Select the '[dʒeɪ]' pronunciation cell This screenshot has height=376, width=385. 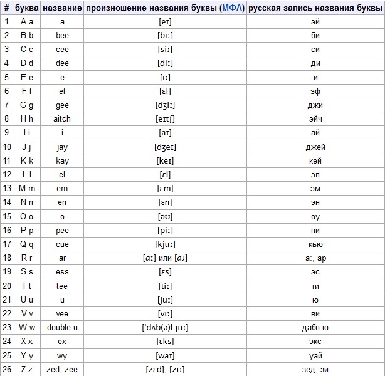pos(165,147)
